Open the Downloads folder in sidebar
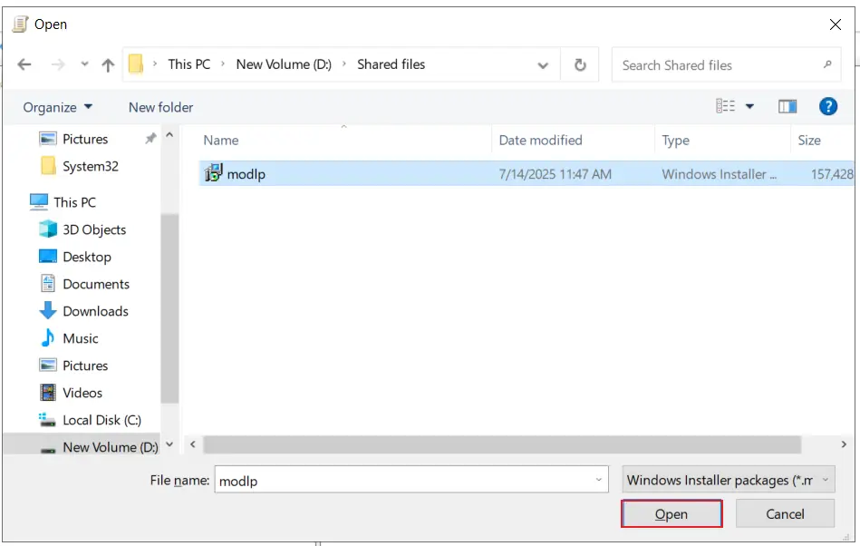 point(93,311)
